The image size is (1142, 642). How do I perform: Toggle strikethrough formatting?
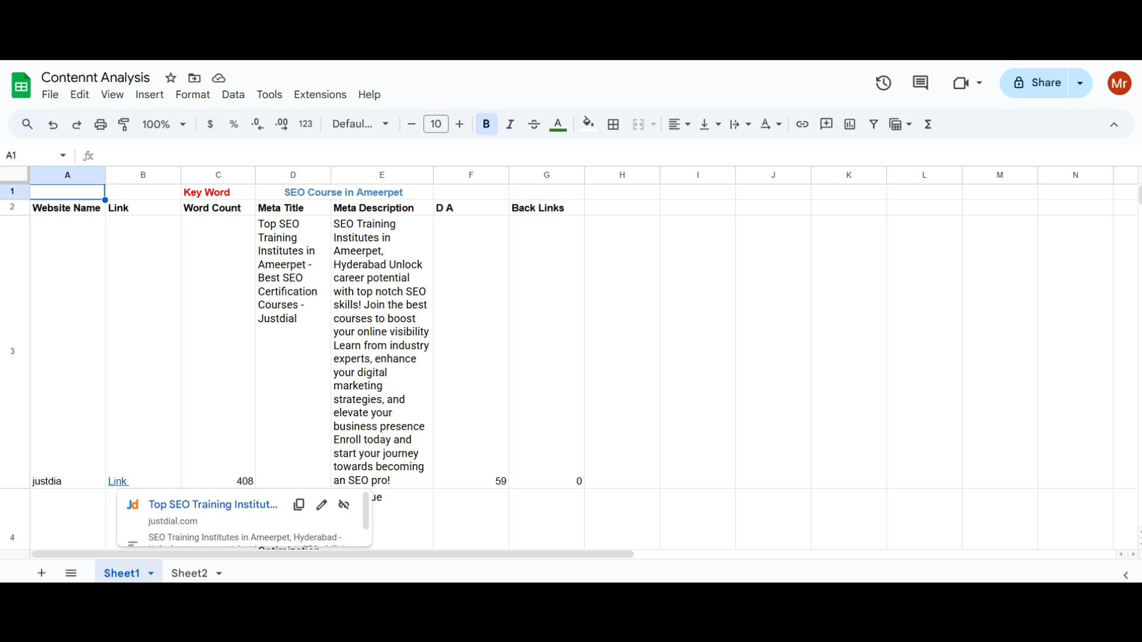point(534,124)
